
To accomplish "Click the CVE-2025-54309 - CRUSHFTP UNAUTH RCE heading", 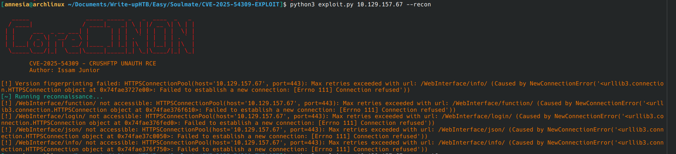I will pos(92,64).
